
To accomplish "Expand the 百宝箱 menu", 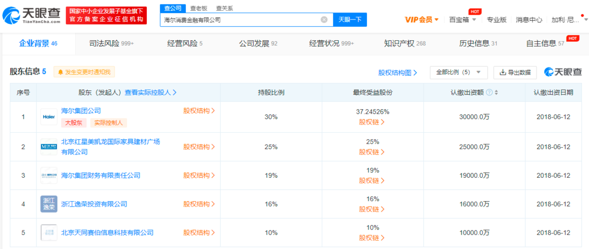I will pyautogui.click(x=463, y=20).
